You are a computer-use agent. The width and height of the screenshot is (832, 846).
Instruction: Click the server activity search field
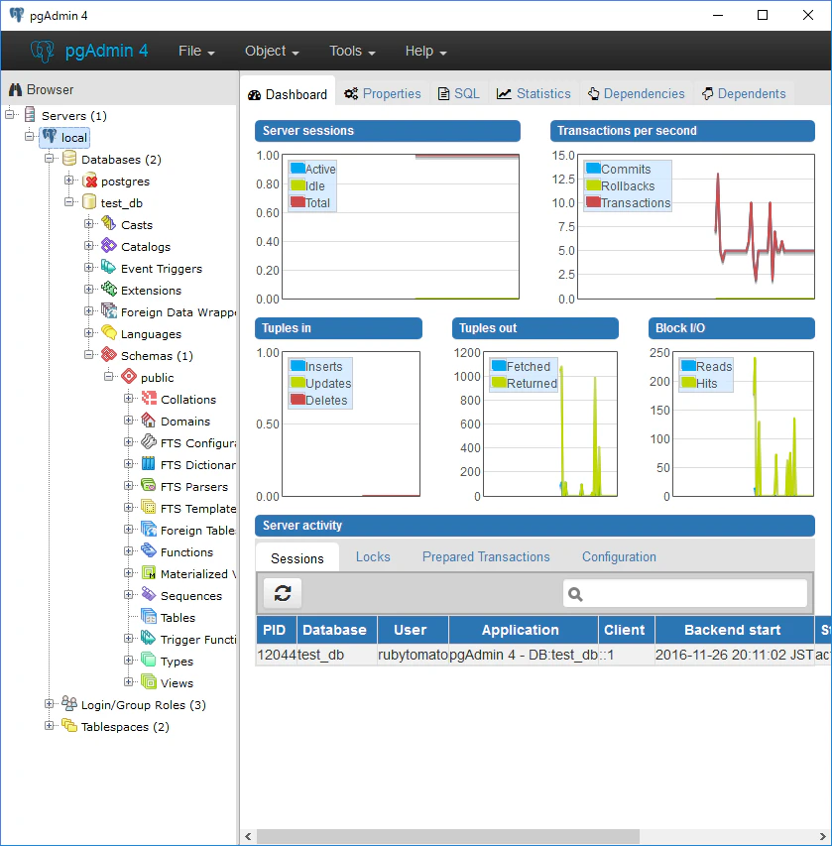tap(685, 593)
